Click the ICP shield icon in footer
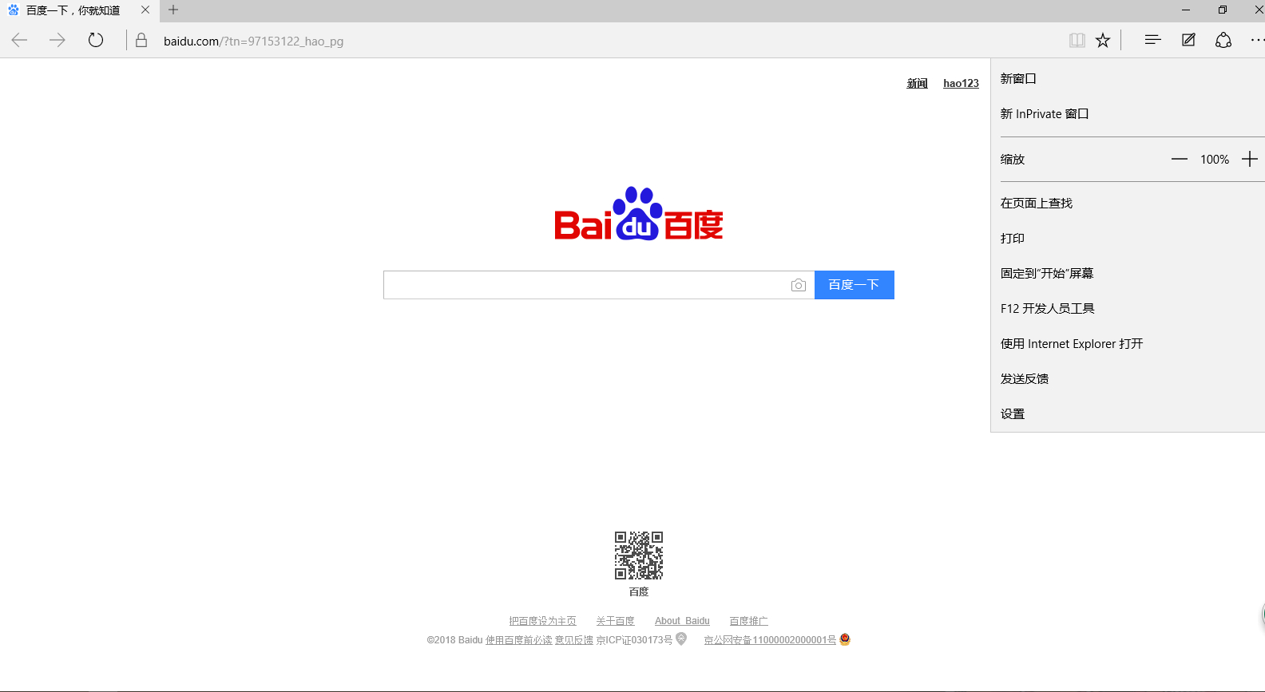Viewport: 1265px width, 692px height. pyautogui.click(x=681, y=639)
